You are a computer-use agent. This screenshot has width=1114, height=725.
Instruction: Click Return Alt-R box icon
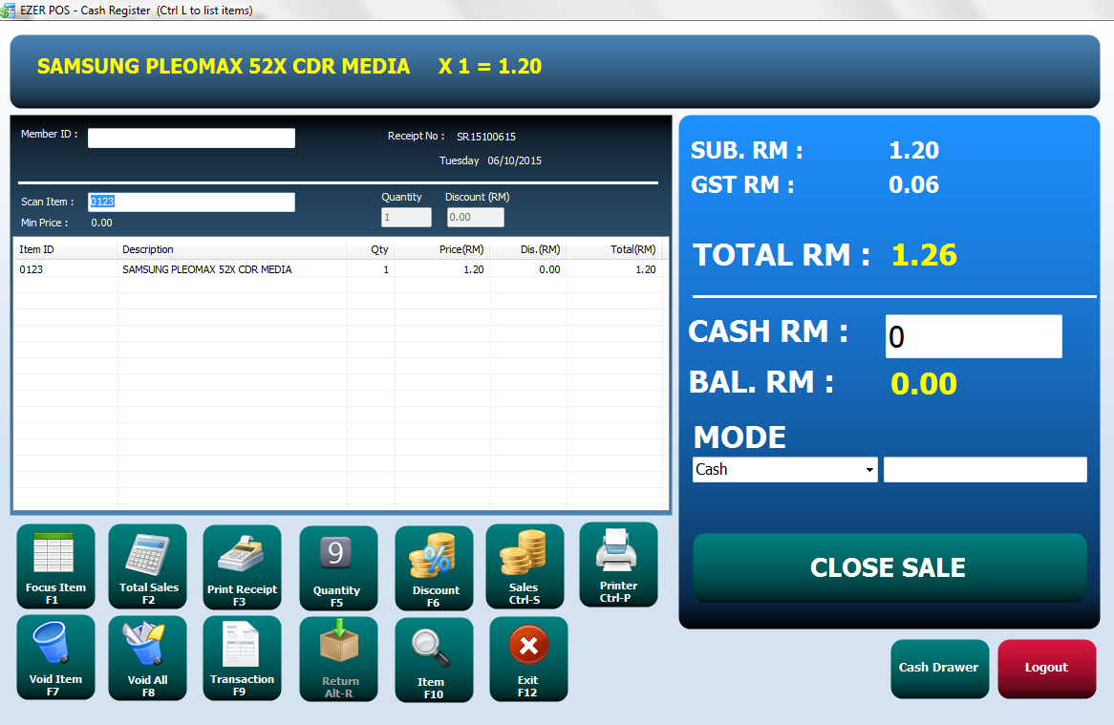338,659
